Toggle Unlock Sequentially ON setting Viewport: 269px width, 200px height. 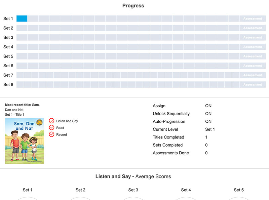(x=208, y=114)
